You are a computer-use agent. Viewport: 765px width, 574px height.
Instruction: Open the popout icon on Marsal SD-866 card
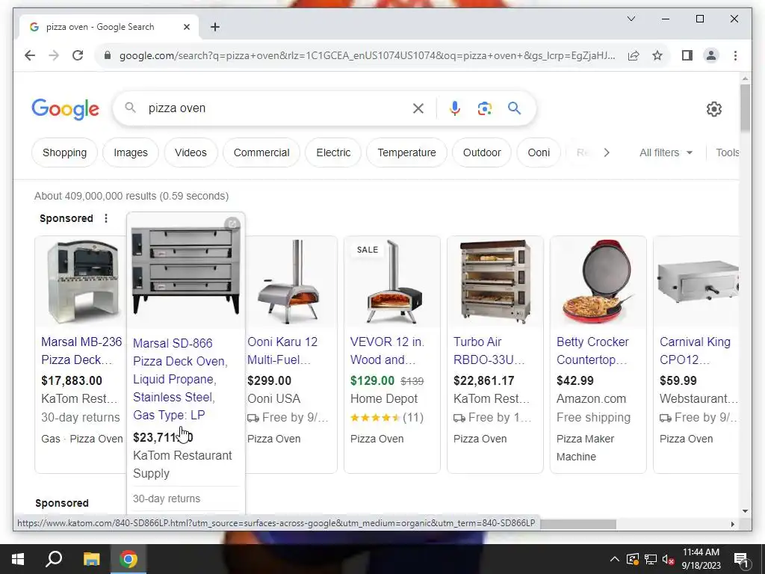232,224
